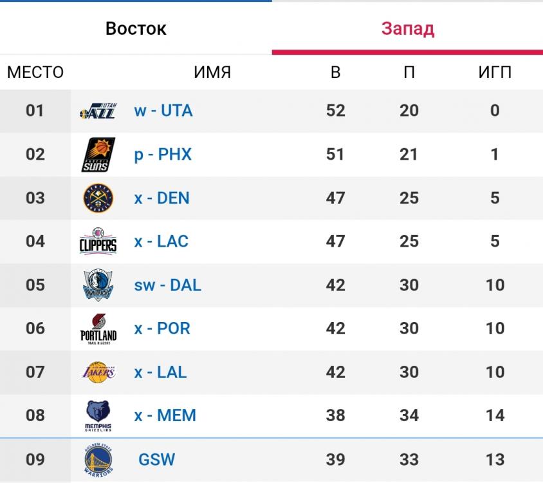Click the ИГП column header

(495, 72)
